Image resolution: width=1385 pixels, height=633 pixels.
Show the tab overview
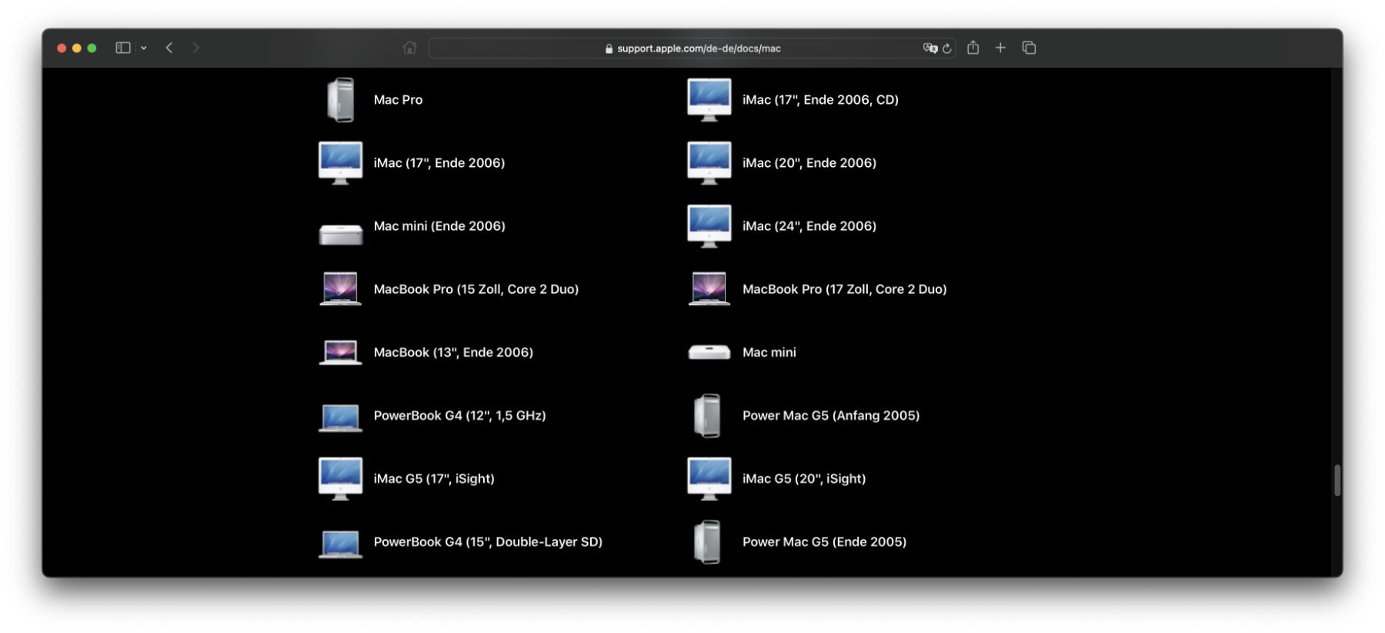coord(1029,48)
